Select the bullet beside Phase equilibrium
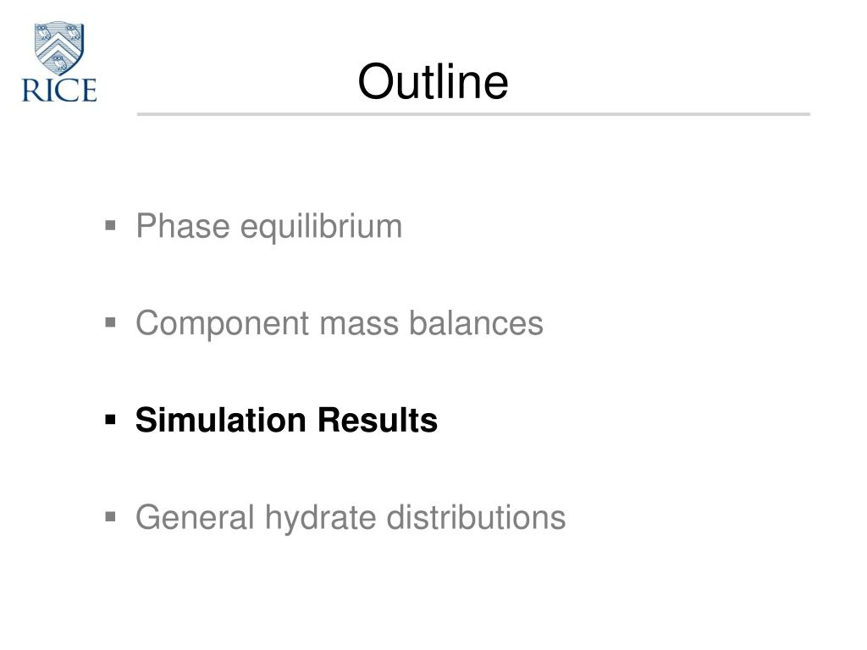This screenshot has width=867, height=650. click(x=111, y=225)
